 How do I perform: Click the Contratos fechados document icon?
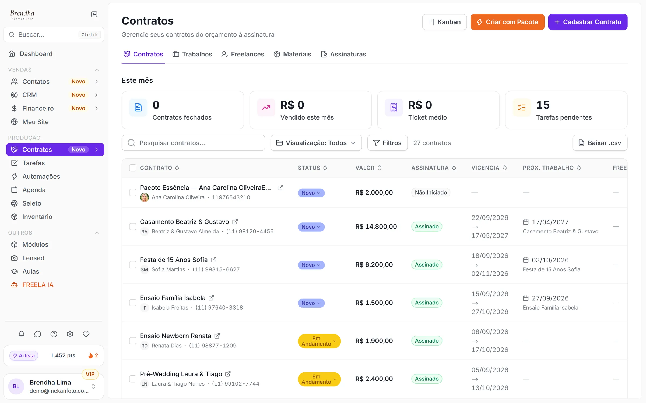tap(138, 107)
